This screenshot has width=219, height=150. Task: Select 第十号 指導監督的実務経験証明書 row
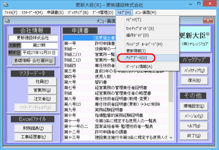point(116,116)
